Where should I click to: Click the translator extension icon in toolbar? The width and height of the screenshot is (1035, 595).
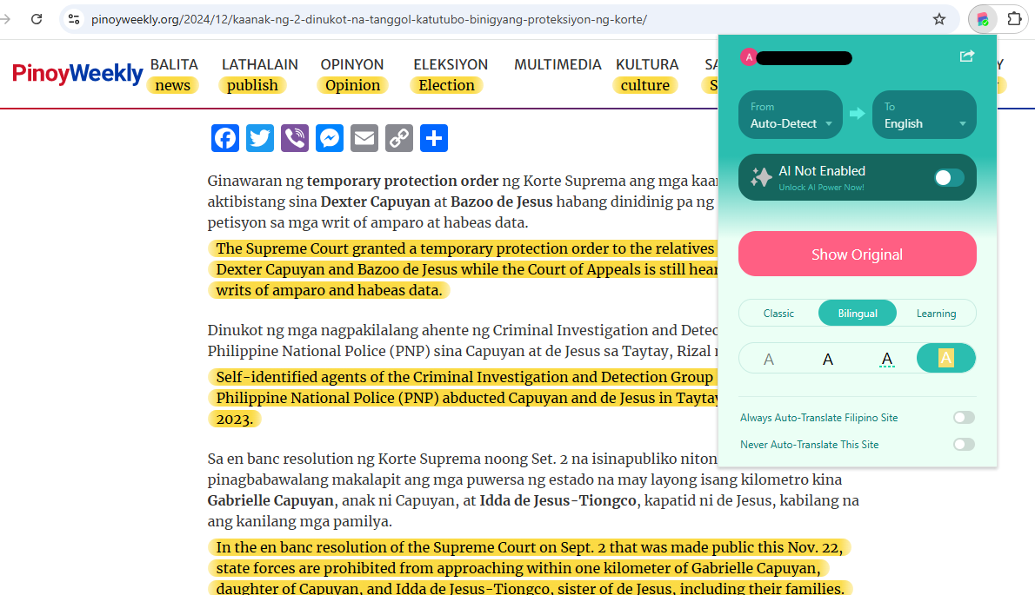click(x=982, y=19)
